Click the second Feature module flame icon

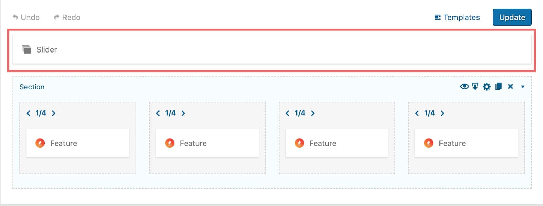pos(170,143)
